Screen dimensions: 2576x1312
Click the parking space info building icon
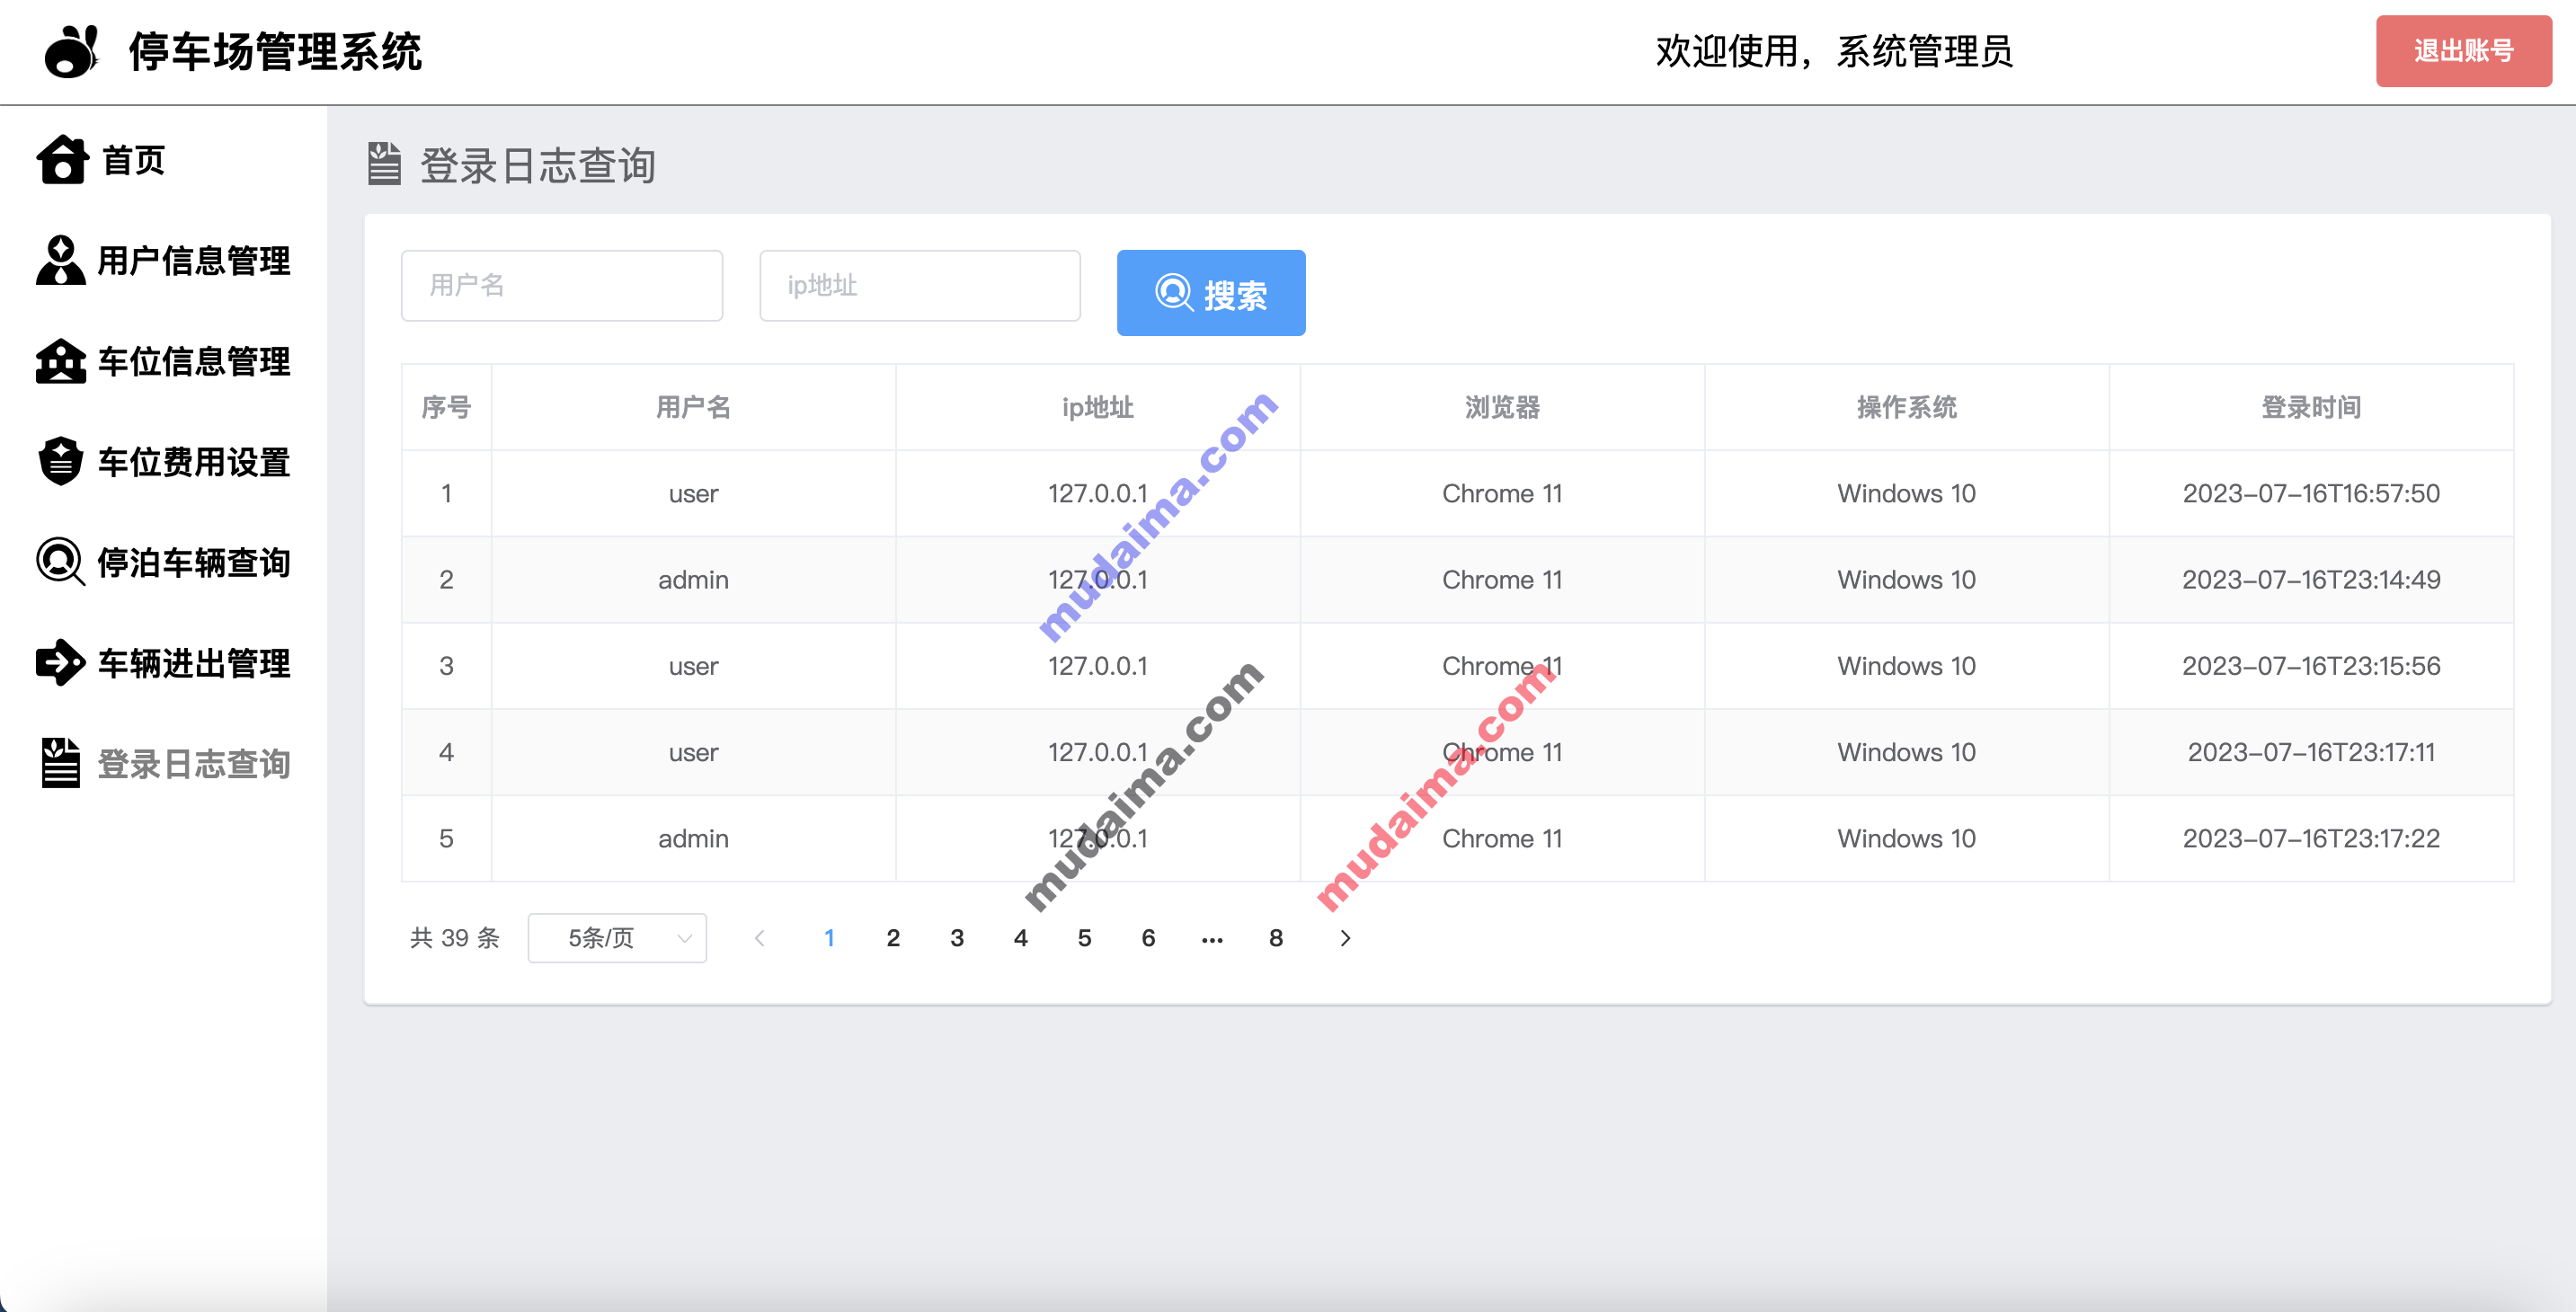tap(61, 361)
